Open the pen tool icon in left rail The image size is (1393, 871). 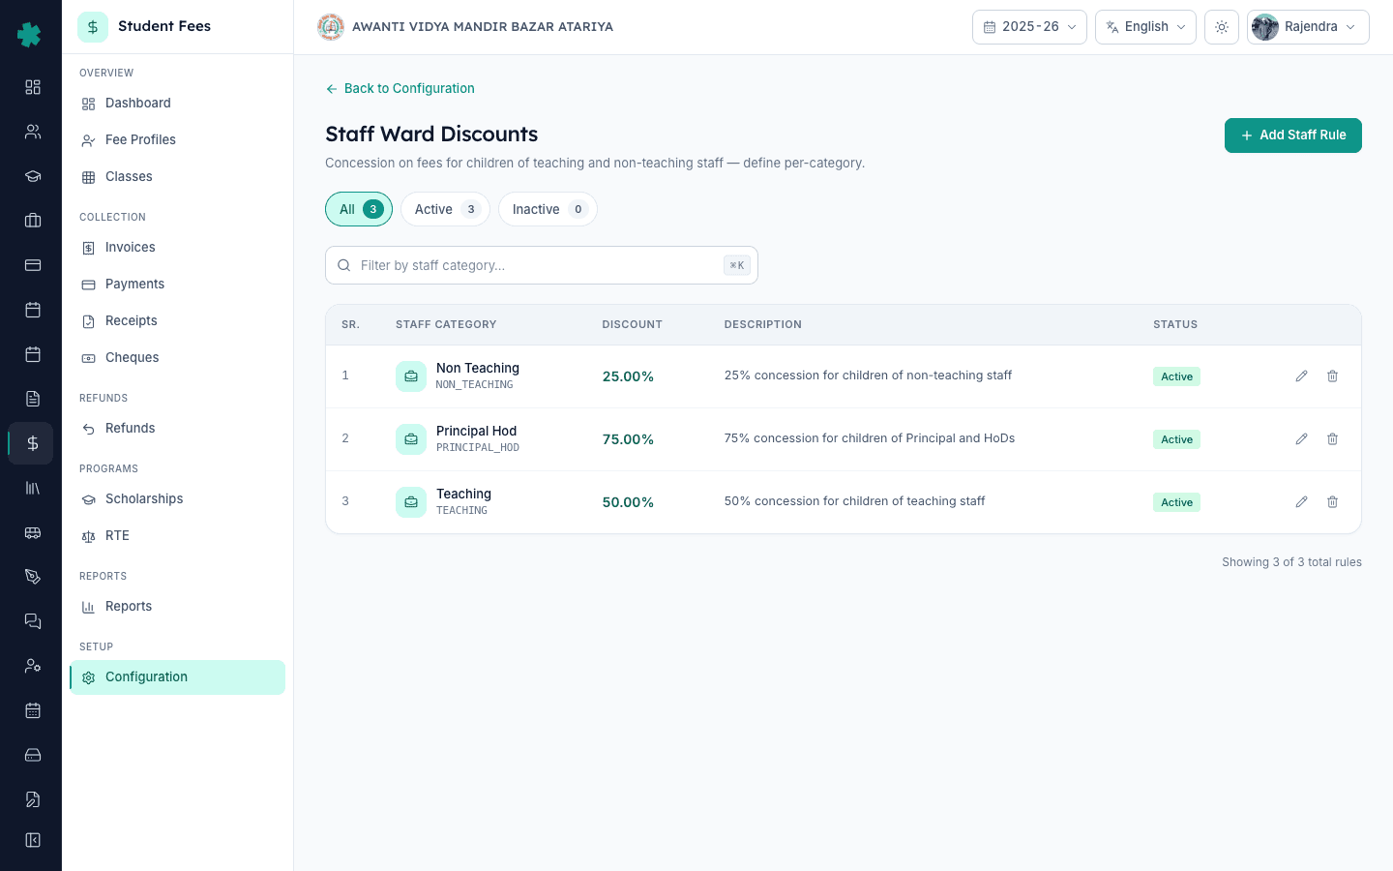click(33, 577)
